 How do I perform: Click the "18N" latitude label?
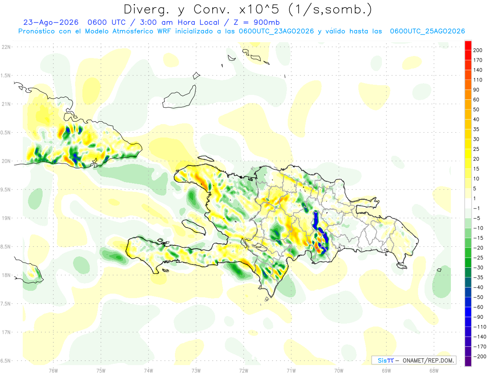(6, 275)
